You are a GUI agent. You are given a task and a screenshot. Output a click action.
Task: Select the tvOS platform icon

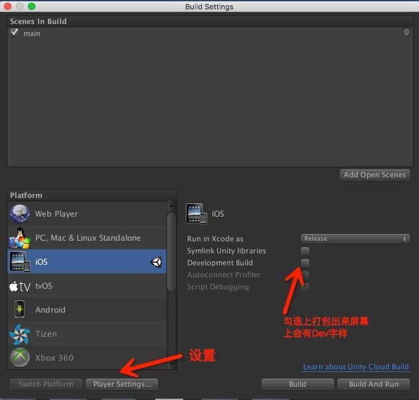coord(19,286)
